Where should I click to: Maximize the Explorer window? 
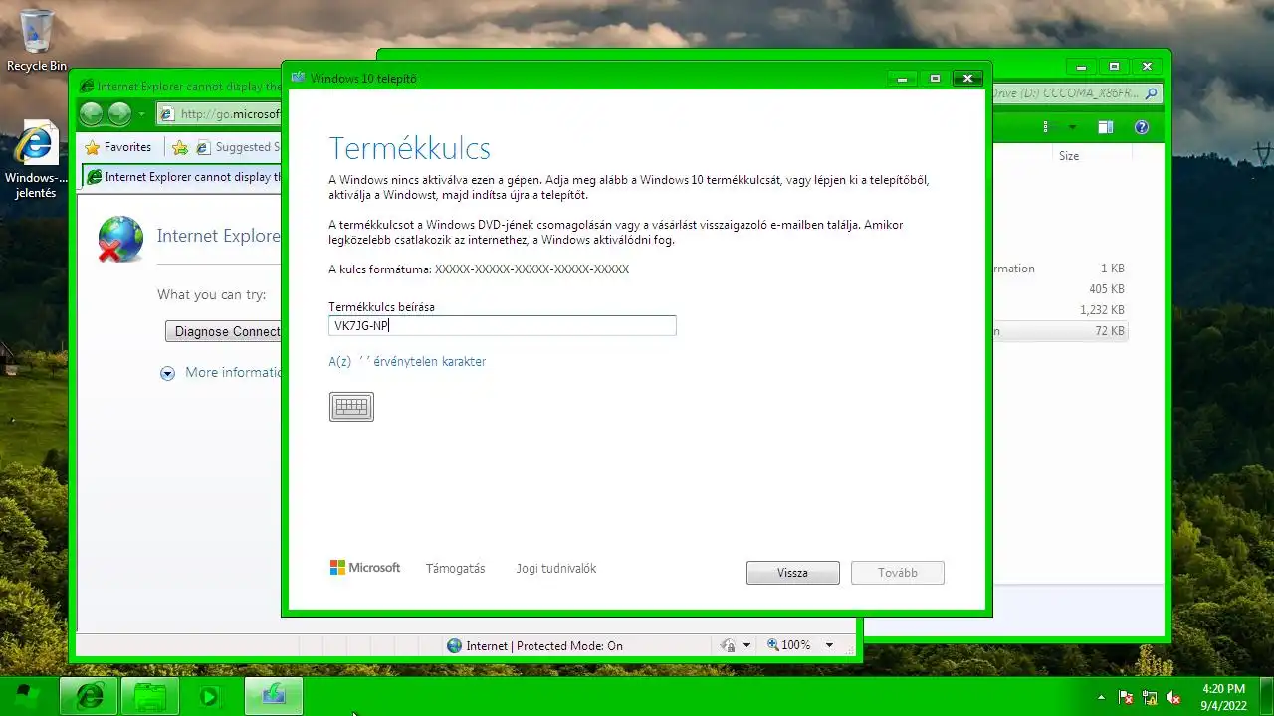tap(1114, 67)
